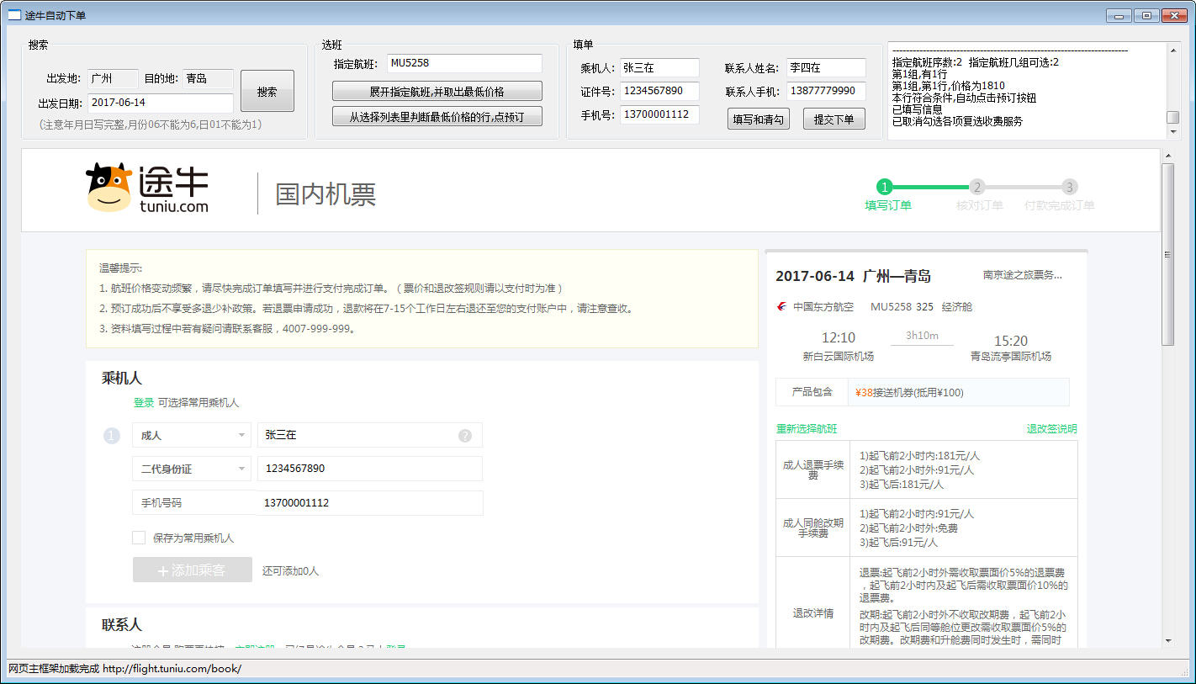Click 联系人姓名 field 李四在

[x=827, y=67]
